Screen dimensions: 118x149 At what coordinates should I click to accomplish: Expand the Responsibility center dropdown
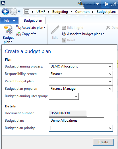point(110,74)
